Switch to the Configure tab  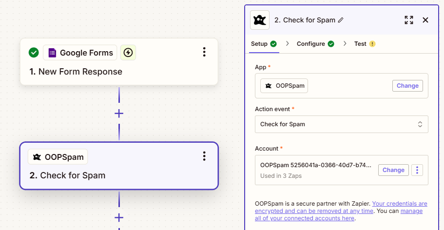click(315, 44)
